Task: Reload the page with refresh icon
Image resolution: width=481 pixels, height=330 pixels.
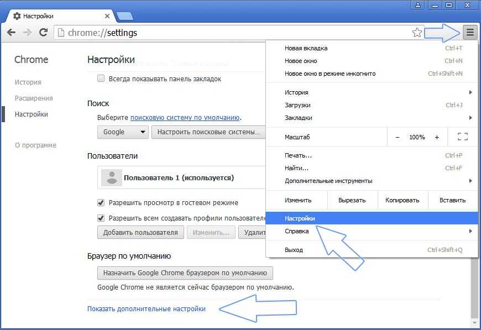Action: coord(43,32)
